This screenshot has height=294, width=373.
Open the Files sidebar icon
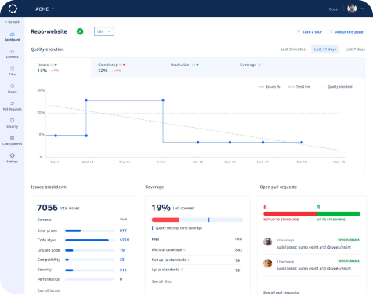[13, 68]
